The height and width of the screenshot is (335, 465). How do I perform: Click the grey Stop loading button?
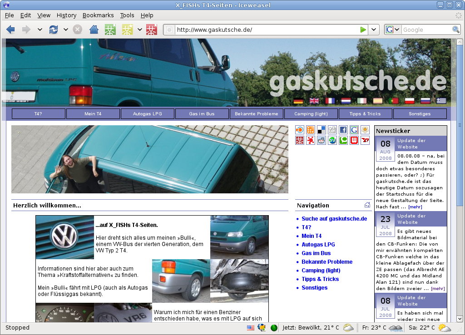(77, 30)
